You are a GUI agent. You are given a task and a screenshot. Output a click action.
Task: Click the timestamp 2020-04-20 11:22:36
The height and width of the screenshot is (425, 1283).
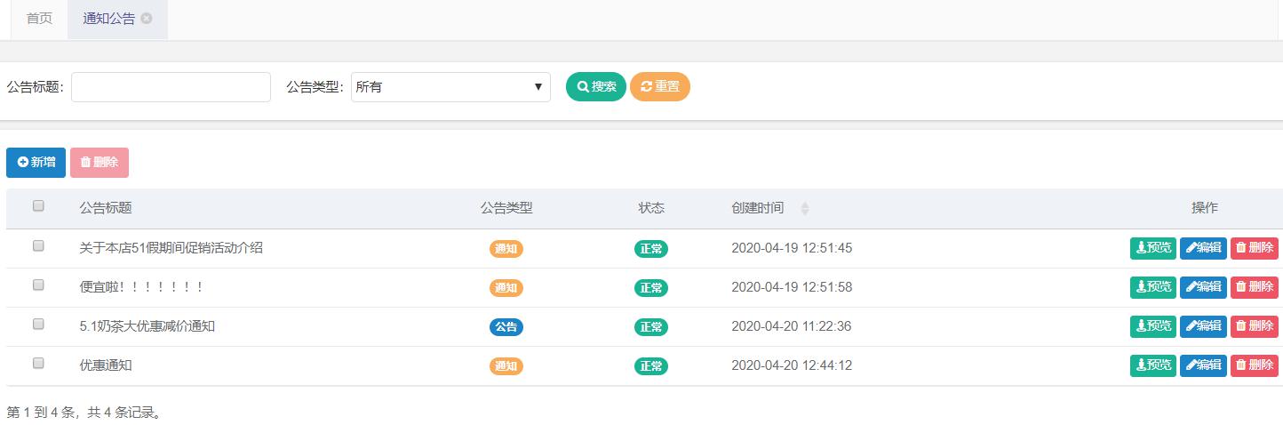[792, 326]
